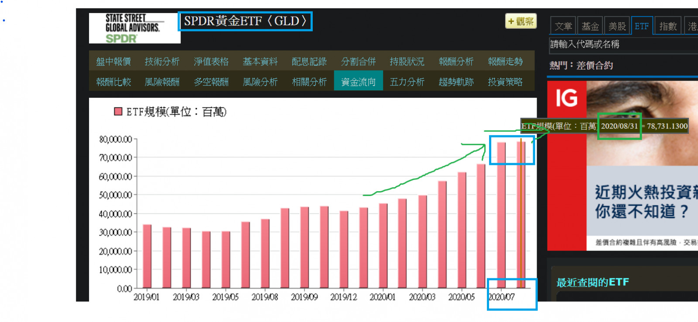Screen dimensions: 698x322
Task: Click the 最近查閱的ETF heading
Action: 593,282
